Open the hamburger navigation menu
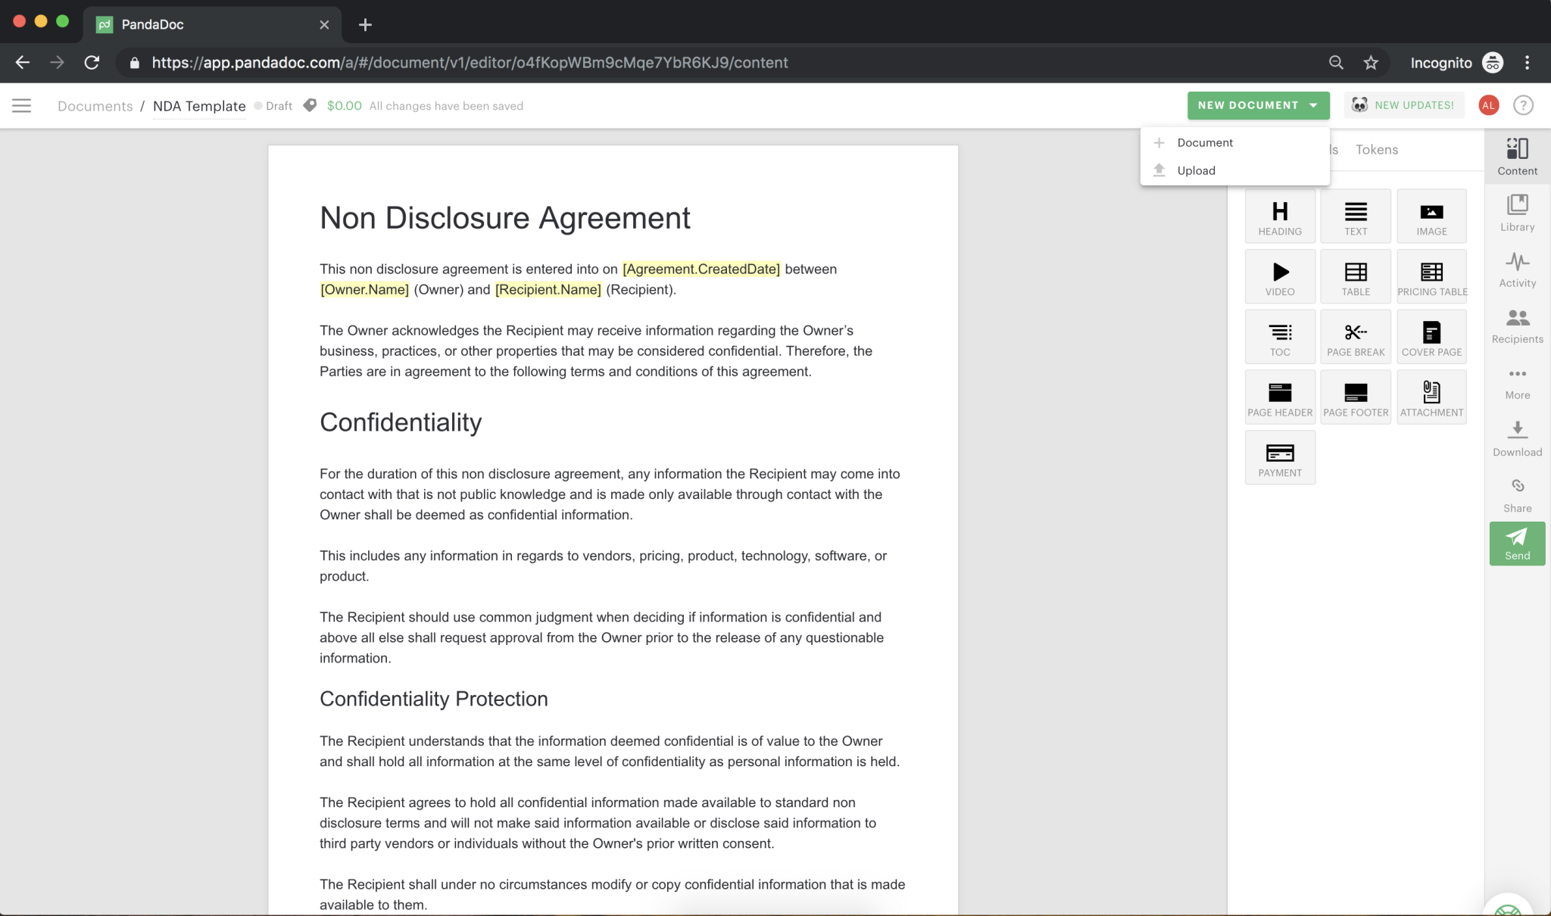 click(22, 105)
